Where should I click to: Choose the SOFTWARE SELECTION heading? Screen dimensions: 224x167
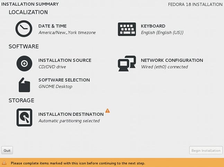64,80
